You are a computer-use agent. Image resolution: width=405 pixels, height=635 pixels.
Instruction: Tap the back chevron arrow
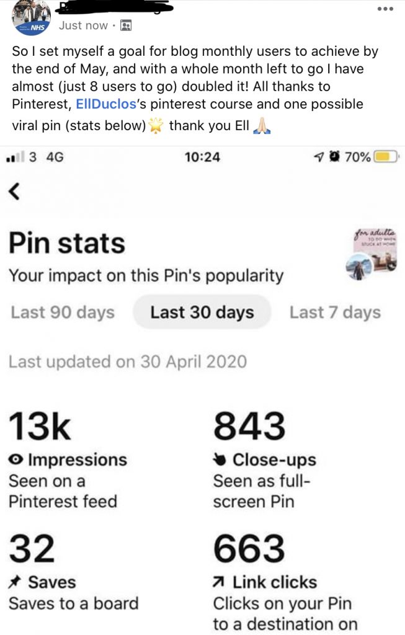[14, 191]
